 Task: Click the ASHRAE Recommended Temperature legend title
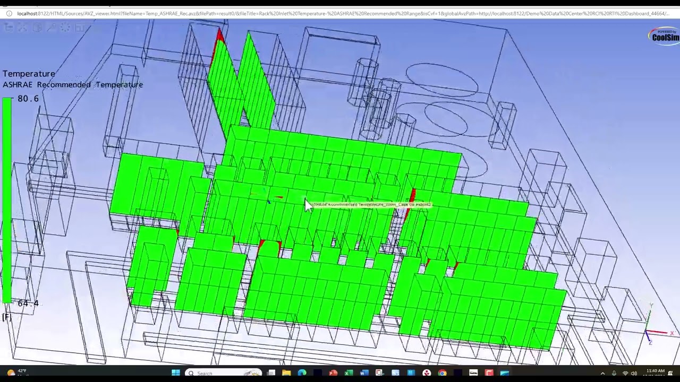73,85
